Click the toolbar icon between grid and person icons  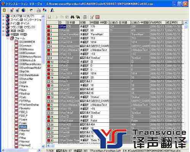pyautogui.click(x=45, y=10)
